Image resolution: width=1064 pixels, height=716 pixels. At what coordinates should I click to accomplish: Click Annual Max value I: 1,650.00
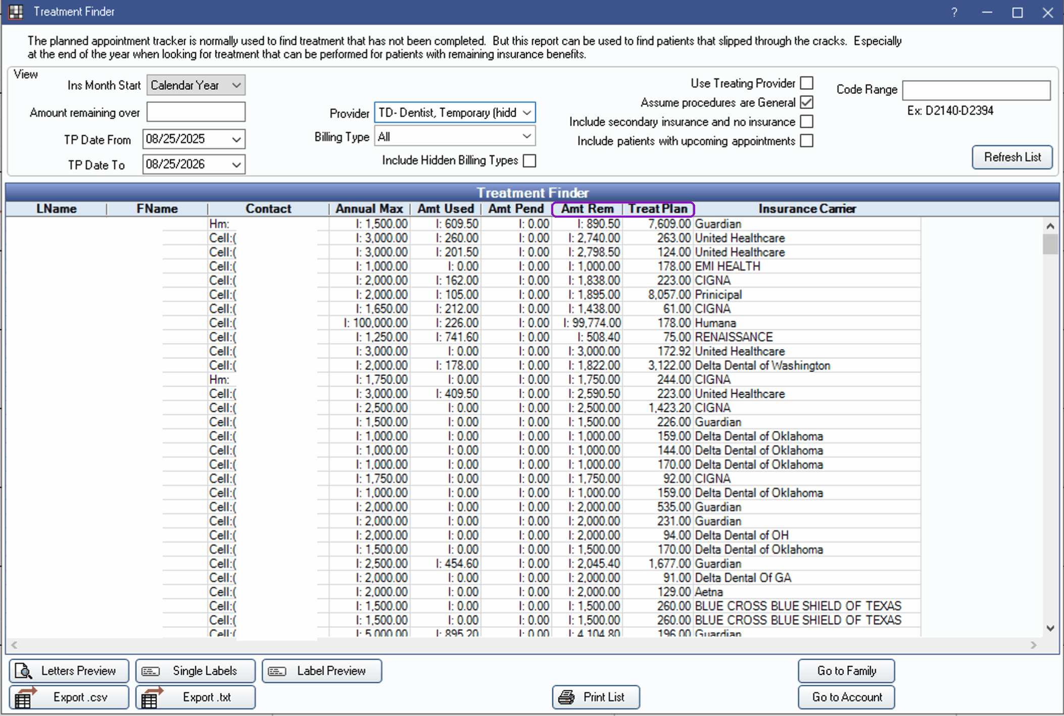[x=381, y=309]
